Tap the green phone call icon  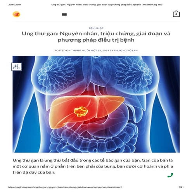(170, 175)
